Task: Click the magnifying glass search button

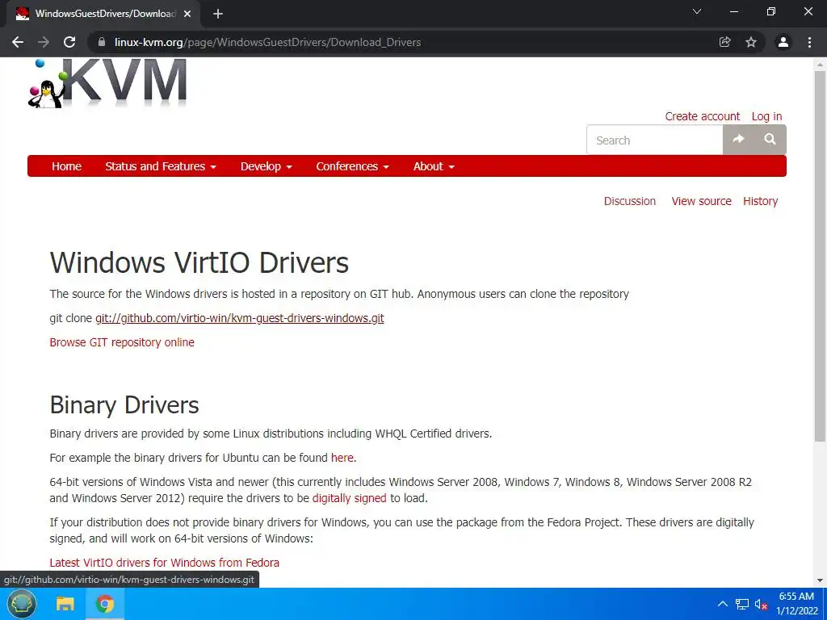Action: coord(770,139)
